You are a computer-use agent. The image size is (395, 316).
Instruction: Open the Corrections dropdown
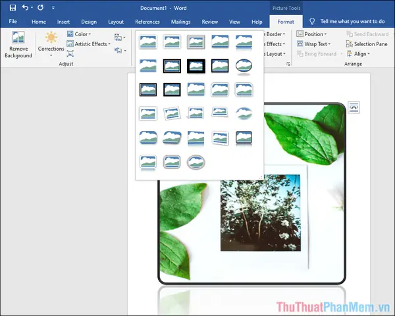[x=51, y=44]
